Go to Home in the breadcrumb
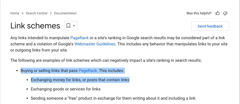This screenshot has width=240, height=104. tap(15, 13)
